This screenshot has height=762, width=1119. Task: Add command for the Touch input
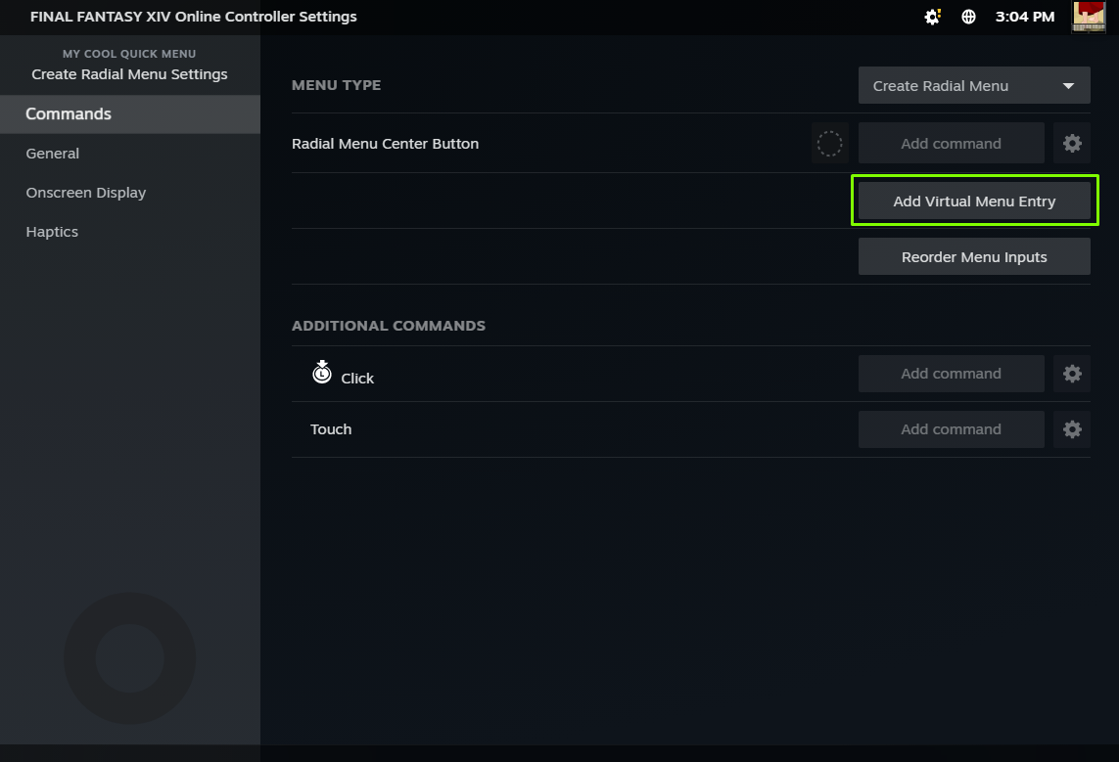tap(951, 429)
